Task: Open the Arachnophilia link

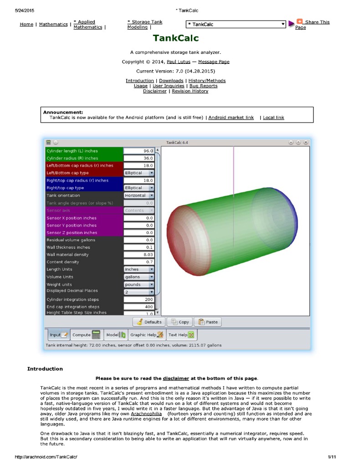Action: (x=146, y=414)
